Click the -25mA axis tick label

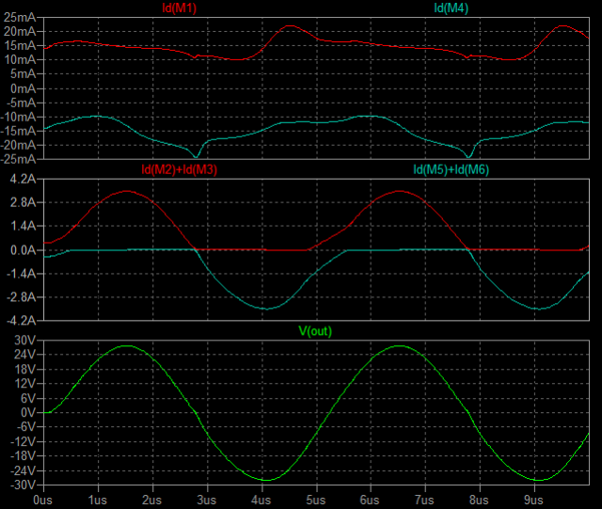tap(19, 159)
